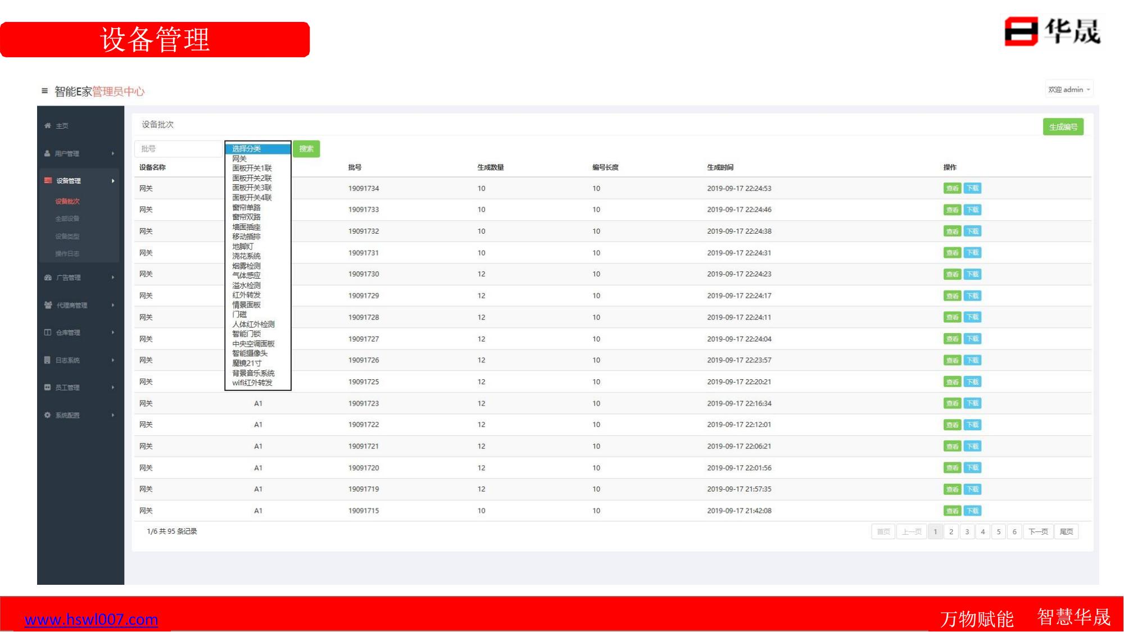Choose 背景音乐系统 from the category list

253,373
